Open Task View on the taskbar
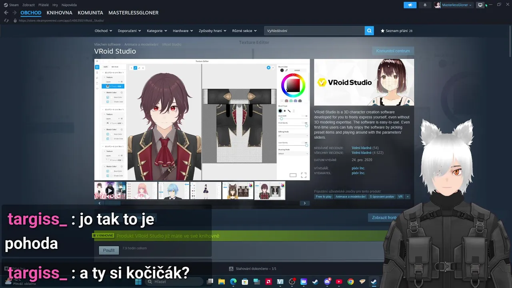The width and height of the screenshot is (512, 288). (x=210, y=282)
